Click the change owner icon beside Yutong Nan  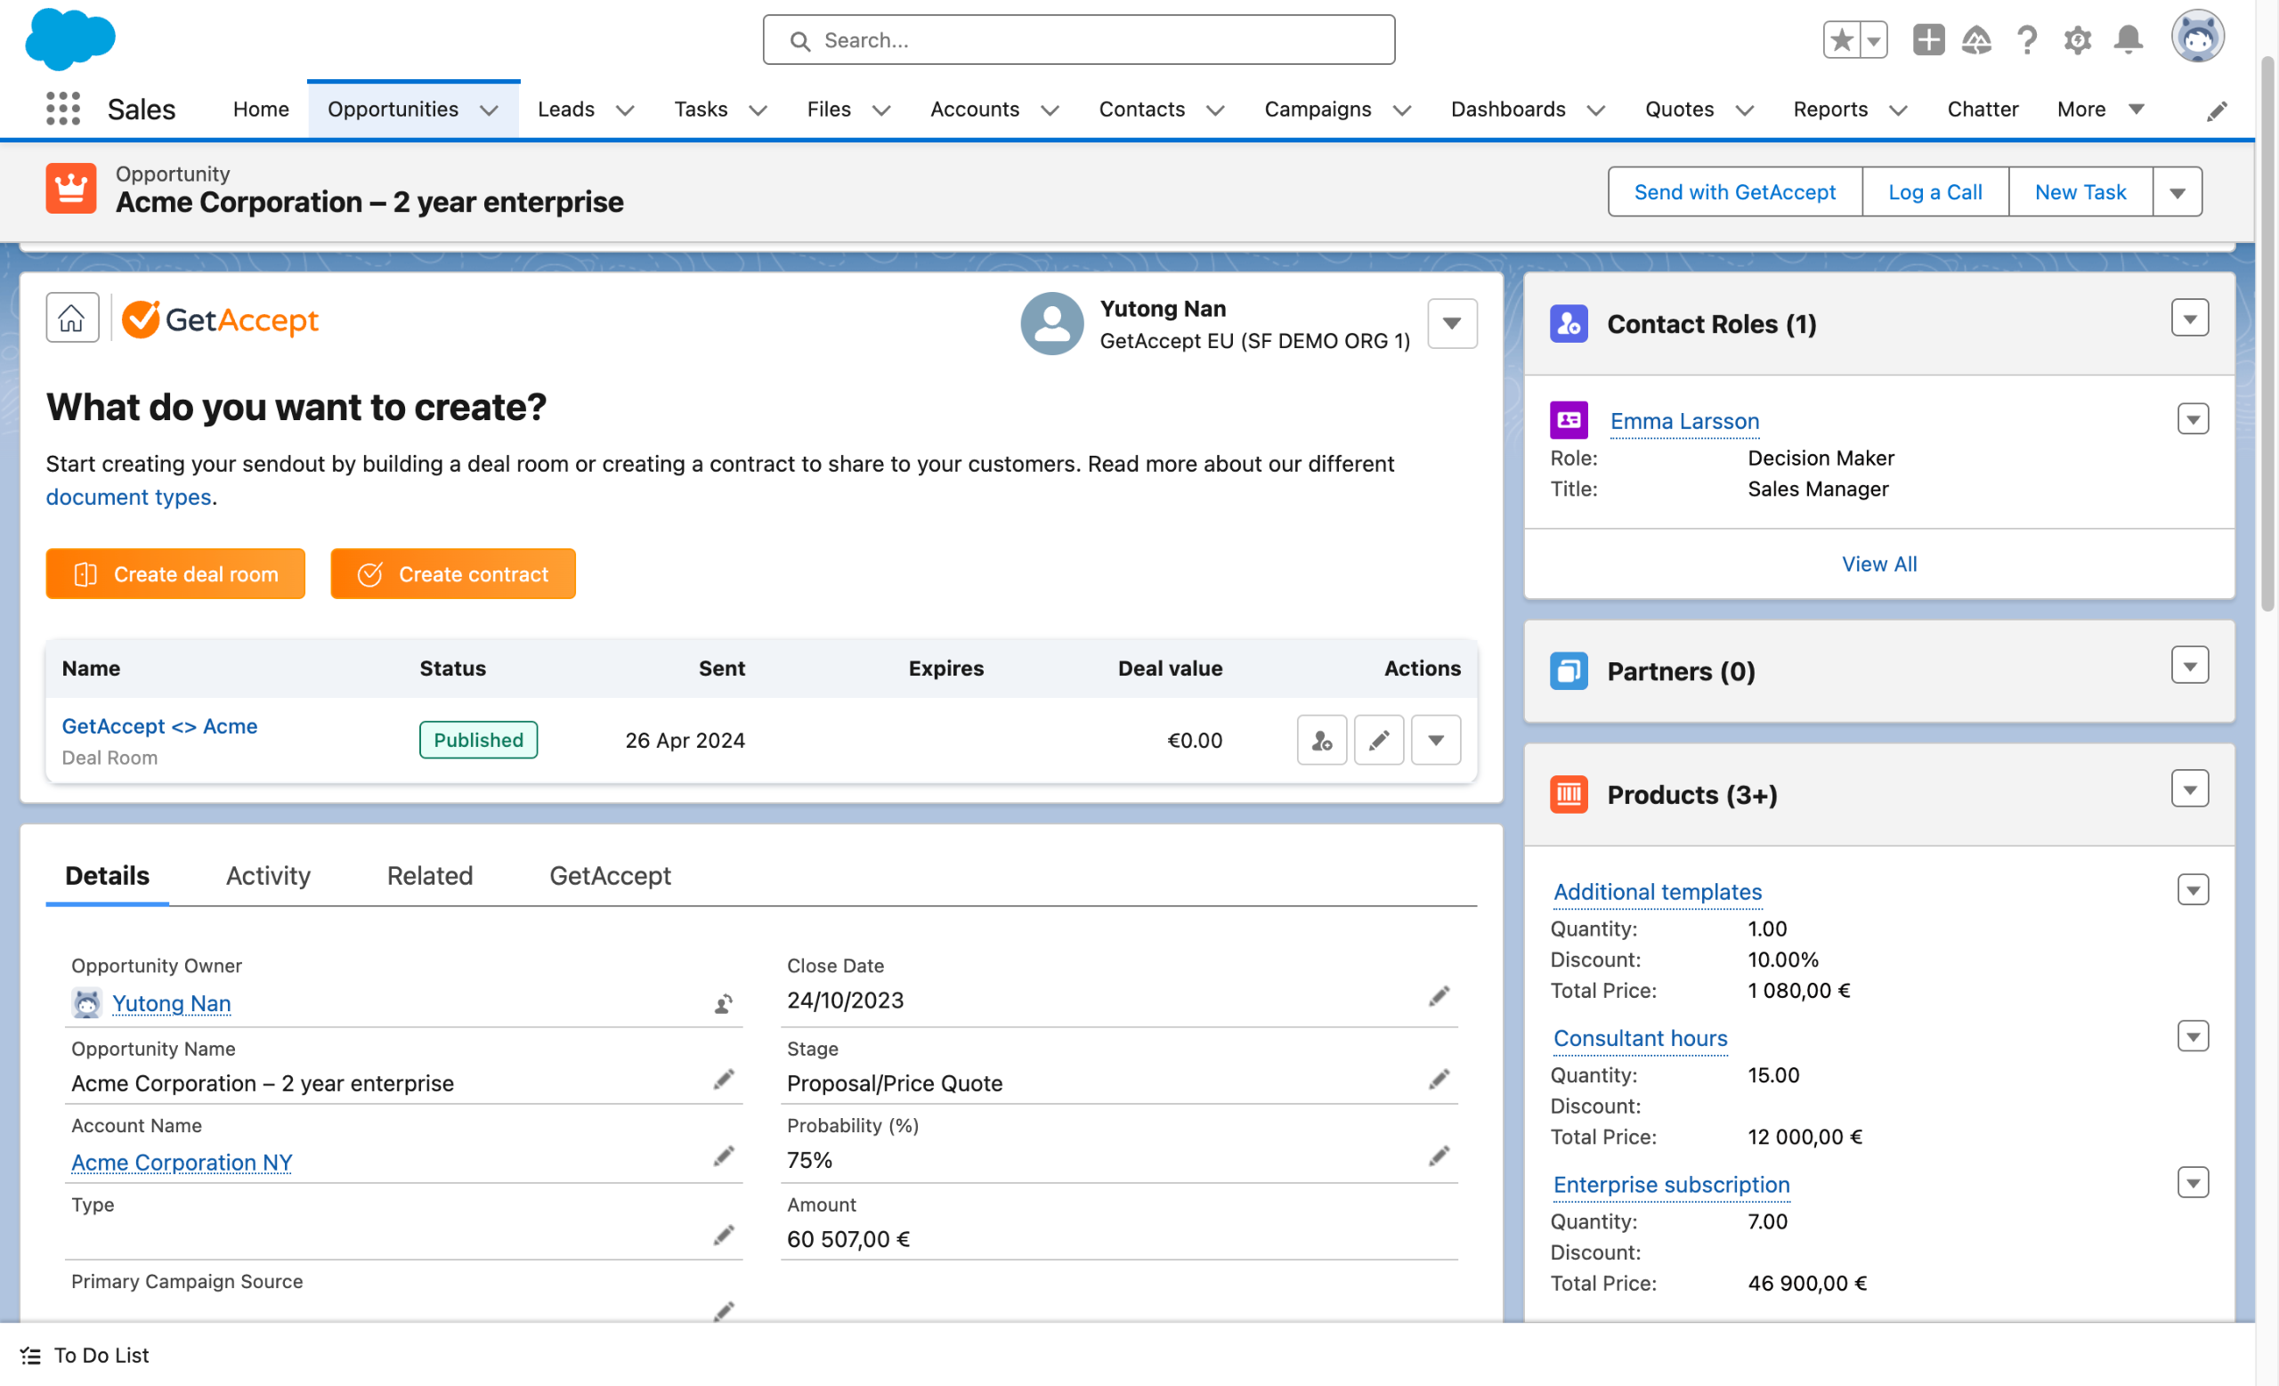coord(723,1003)
